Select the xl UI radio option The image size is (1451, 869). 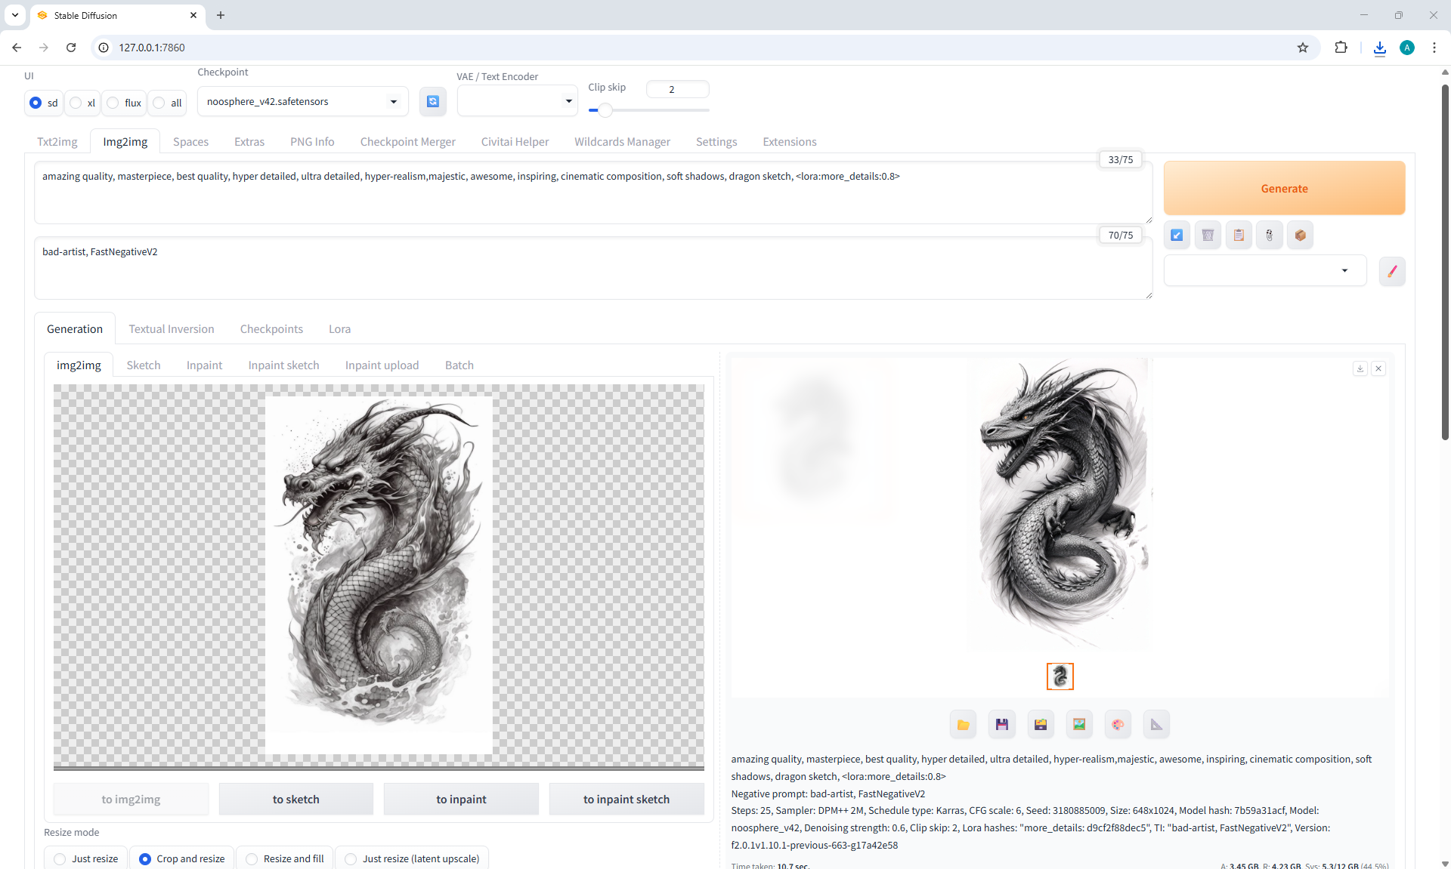[x=76, y=103]
